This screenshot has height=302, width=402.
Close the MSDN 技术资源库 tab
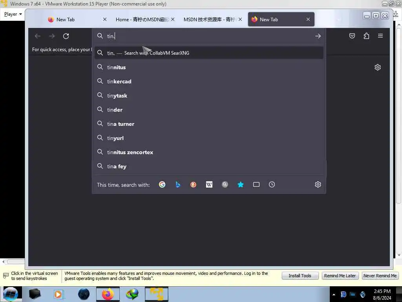pos(240,19)
